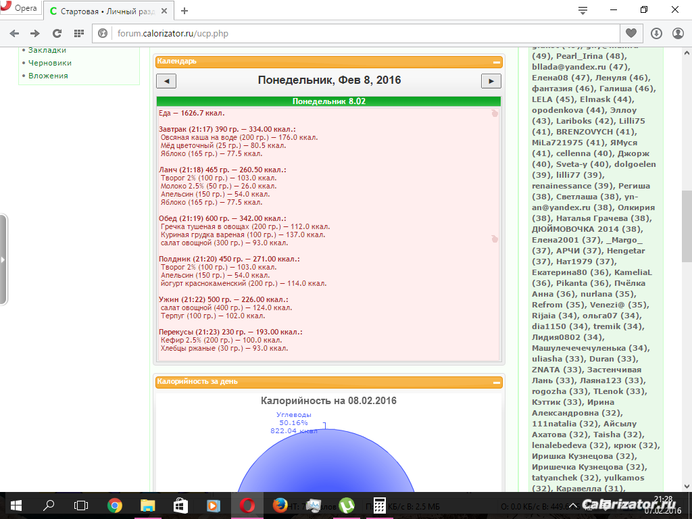This screenshot has height=519, width=692.
Task: Click the Перекусы (21:23) meal heading
Action: click(231, 332)
